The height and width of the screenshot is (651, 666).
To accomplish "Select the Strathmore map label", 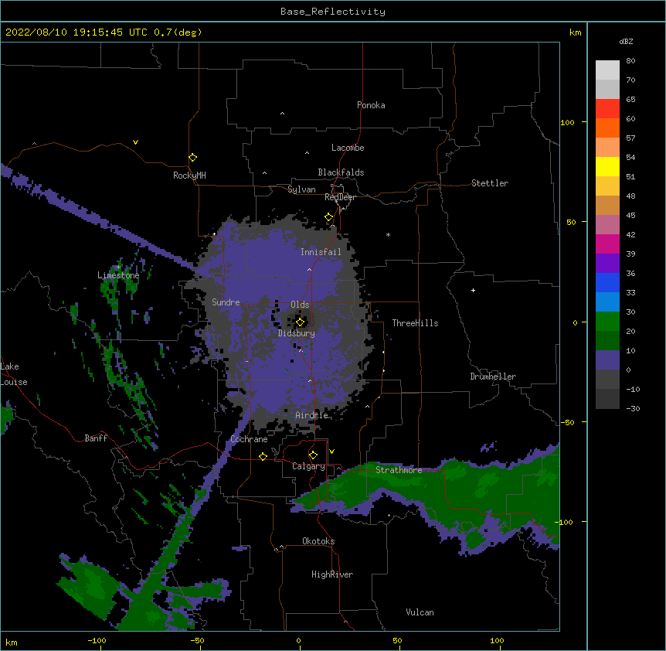I will (399, 470).
